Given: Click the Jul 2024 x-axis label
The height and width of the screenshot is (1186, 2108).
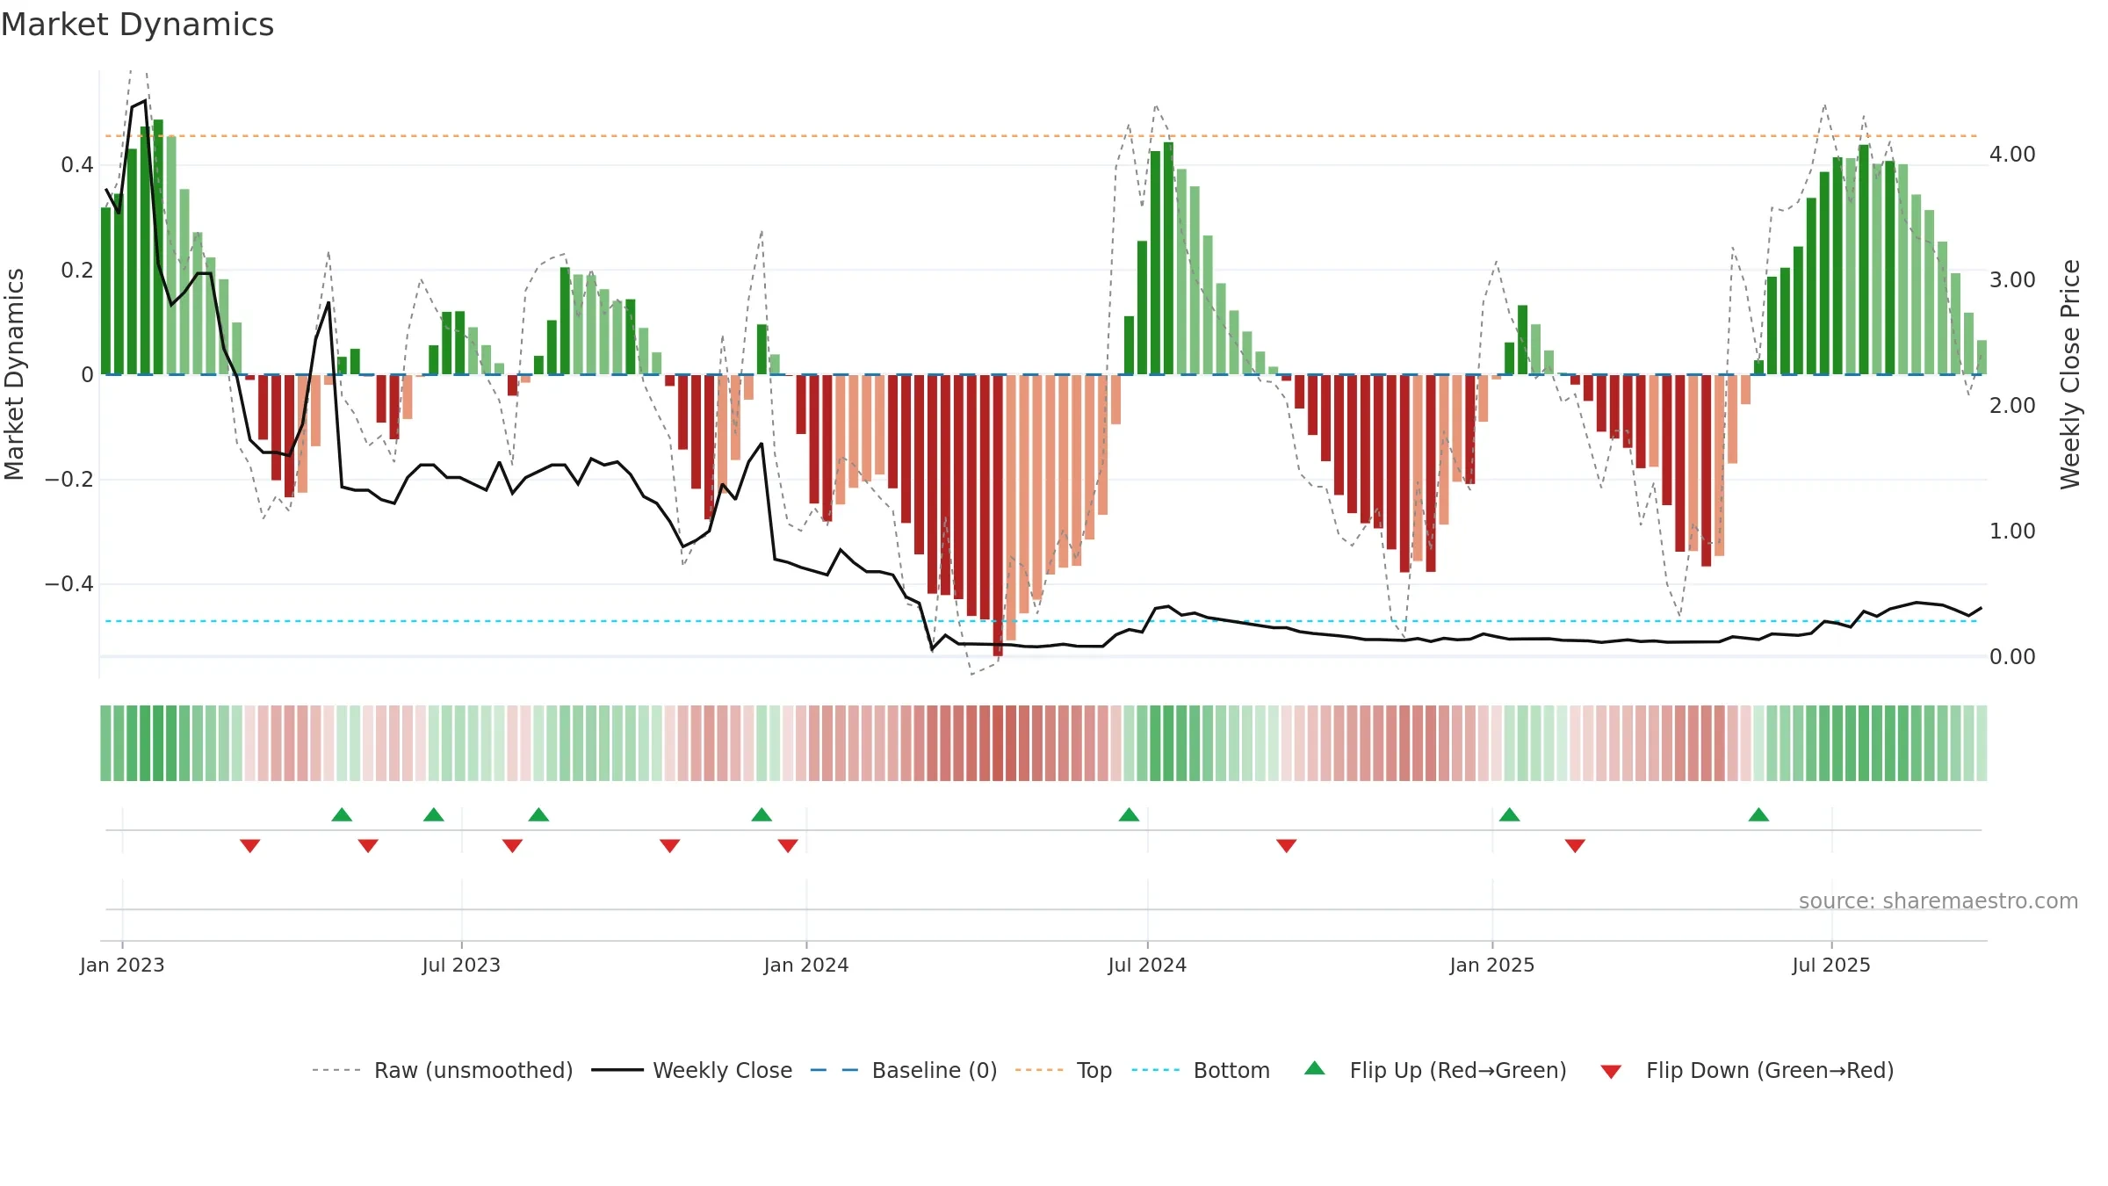Looking at the screenshot, I should 1147,965.
